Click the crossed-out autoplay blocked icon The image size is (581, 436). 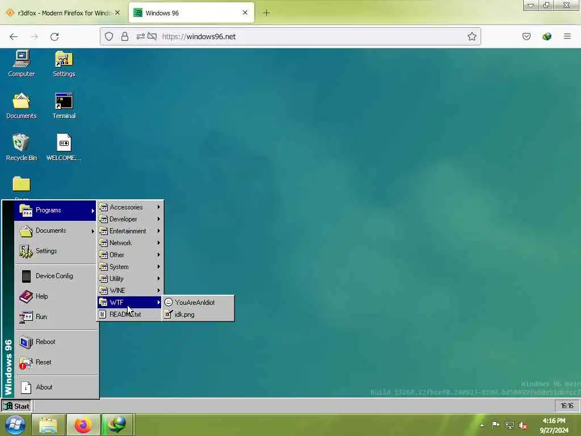(x=152, y=36)
